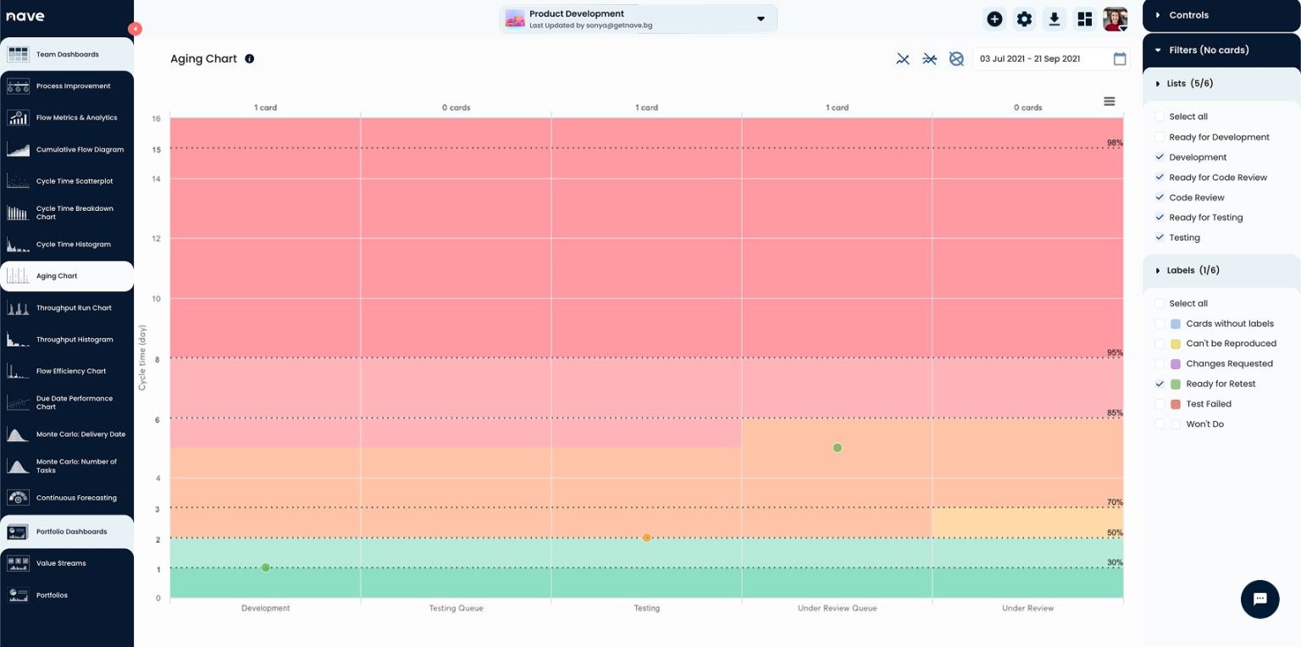Check the Test Failed label checkbox

tap(1160, 404)
